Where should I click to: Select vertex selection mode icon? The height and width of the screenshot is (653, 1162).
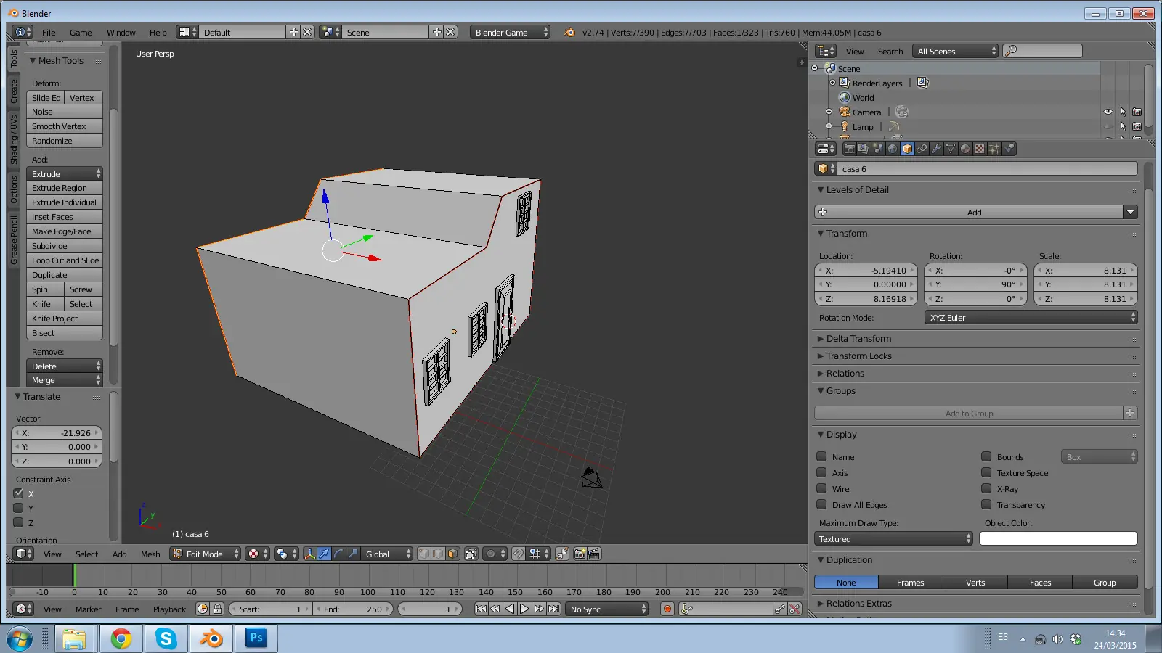coord(424,554)
